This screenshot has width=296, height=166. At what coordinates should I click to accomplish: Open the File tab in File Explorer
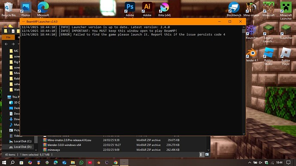[8, 37]
